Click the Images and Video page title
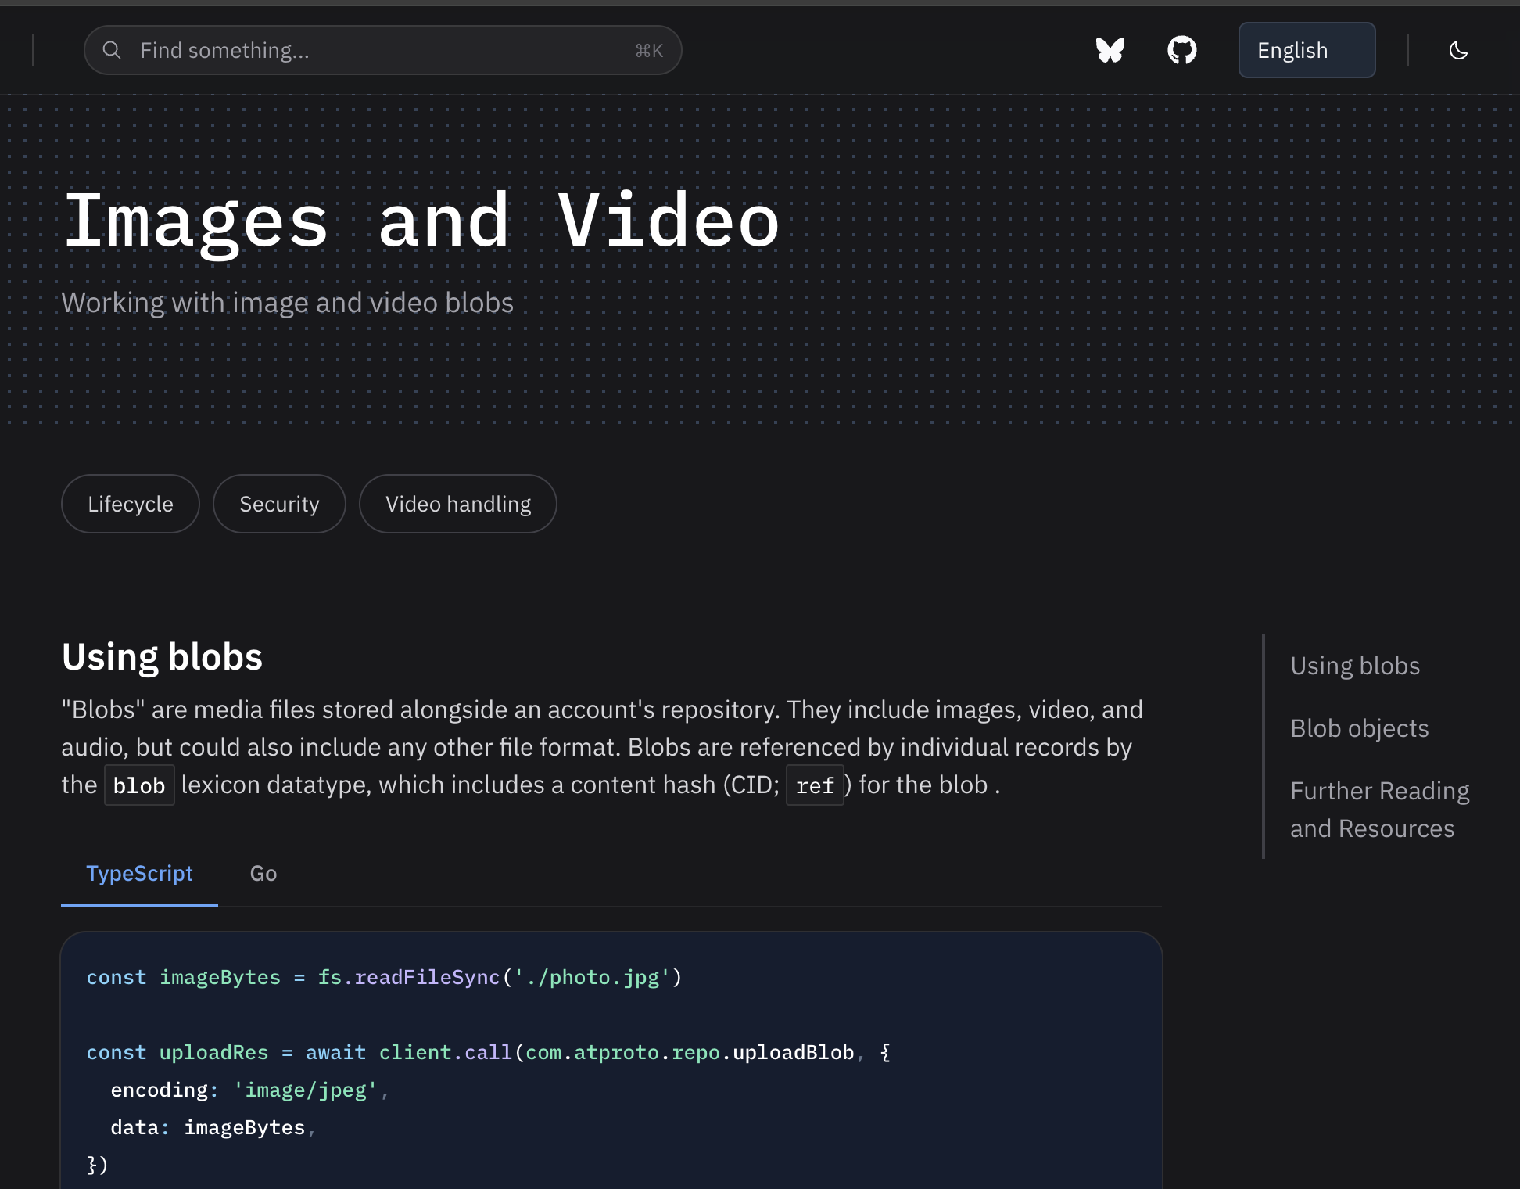 pyautogui.click(x=421, y=222)
